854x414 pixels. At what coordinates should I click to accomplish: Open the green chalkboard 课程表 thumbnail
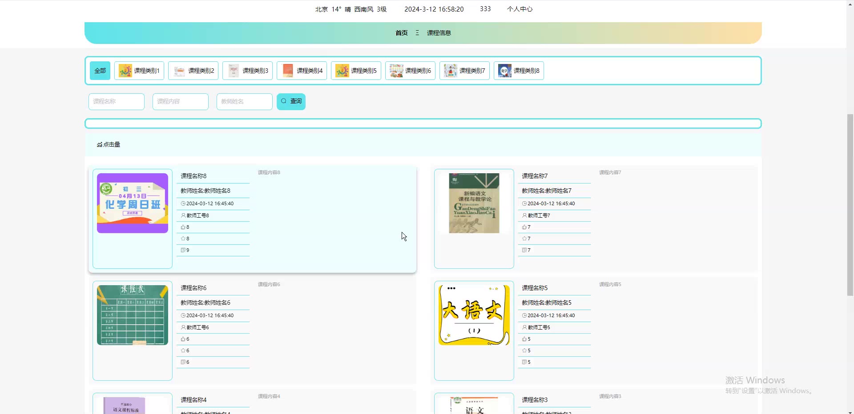point(133,315)
